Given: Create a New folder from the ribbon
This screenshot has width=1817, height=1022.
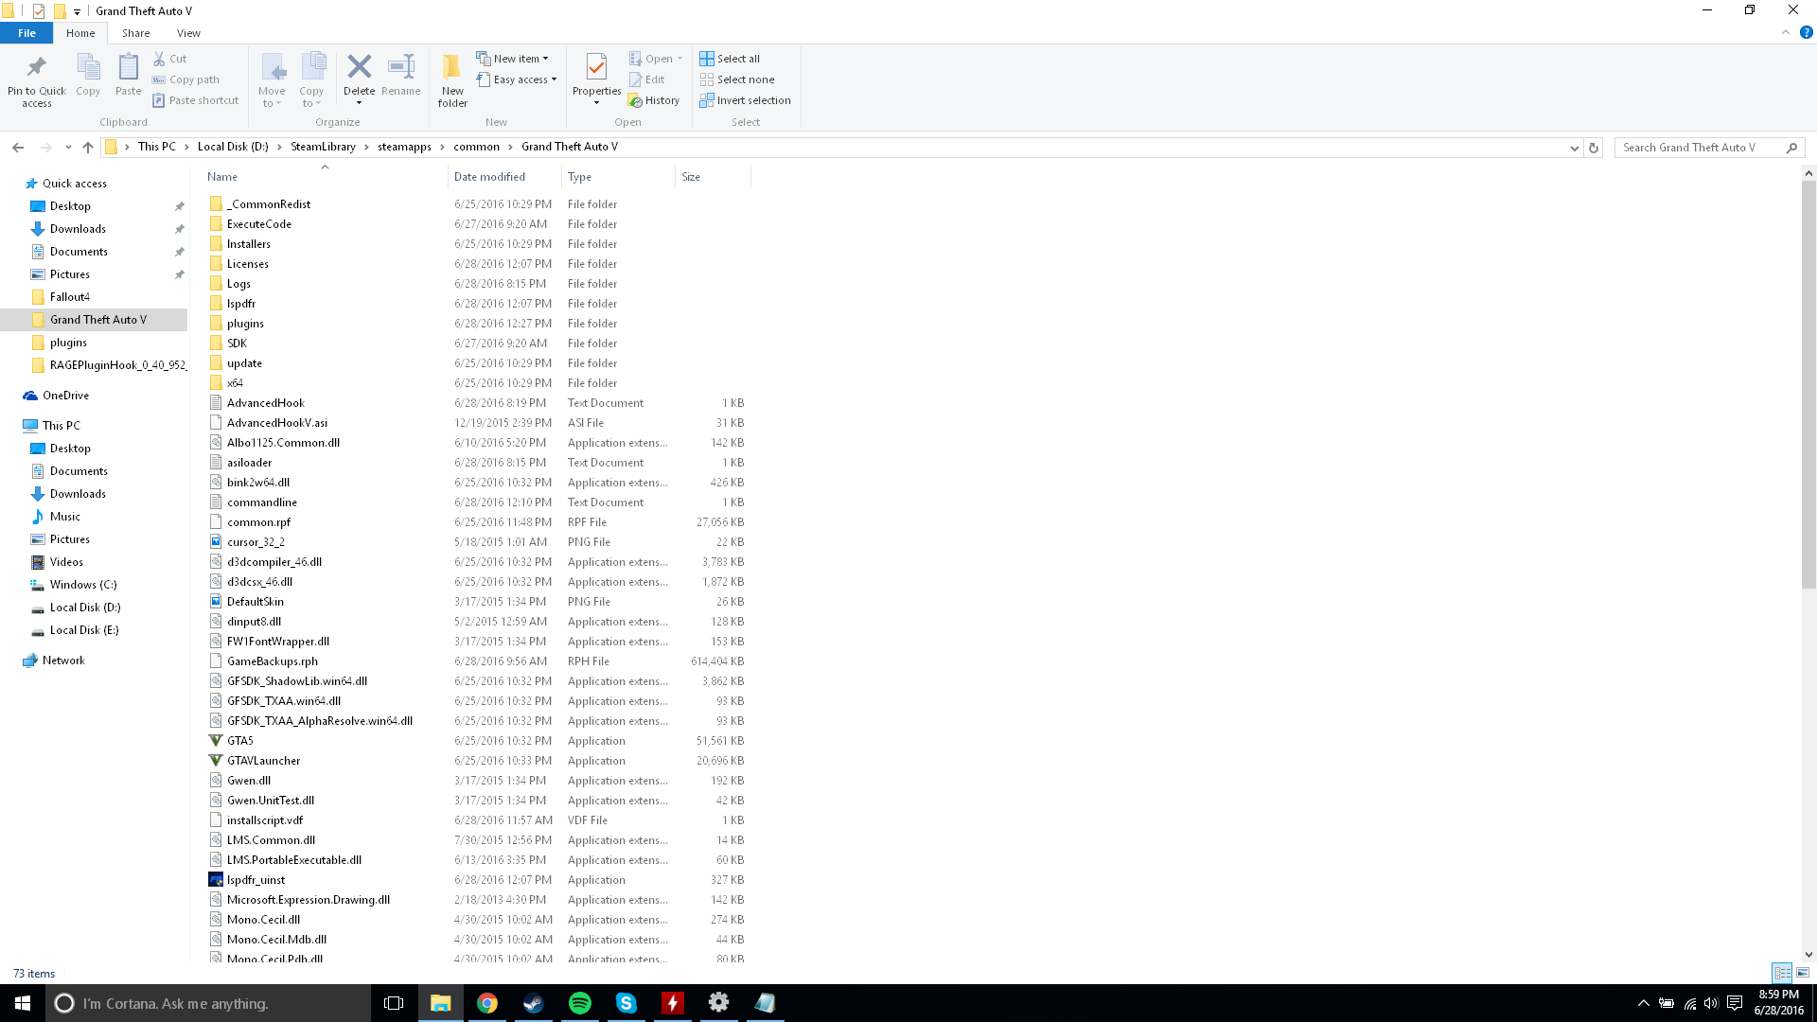Looking at the screenshot, I should click(452, 79).
